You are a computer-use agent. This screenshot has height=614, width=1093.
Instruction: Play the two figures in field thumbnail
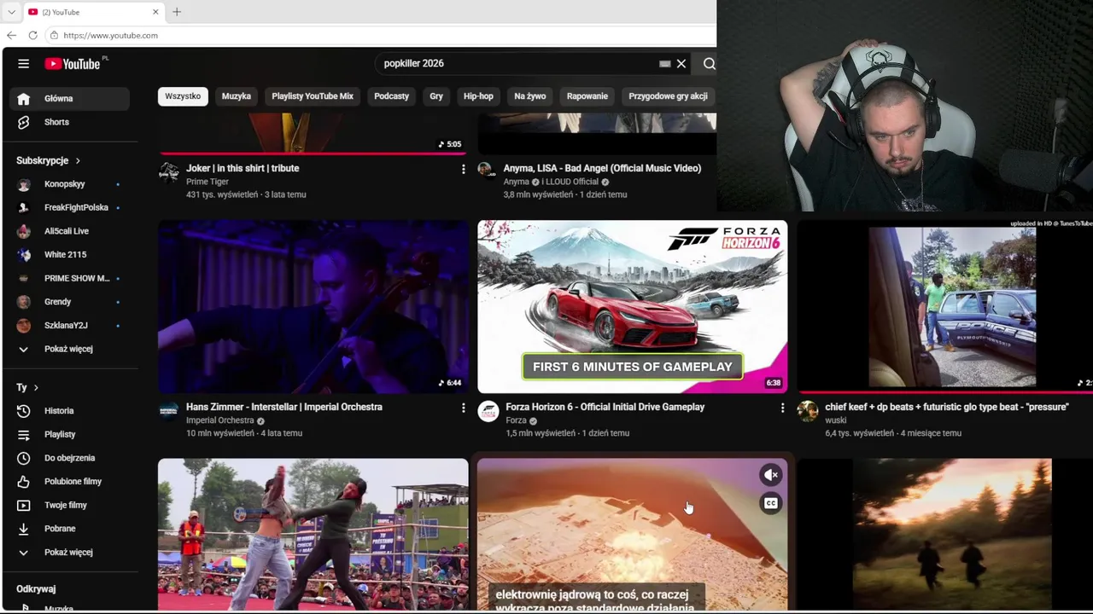944,535
